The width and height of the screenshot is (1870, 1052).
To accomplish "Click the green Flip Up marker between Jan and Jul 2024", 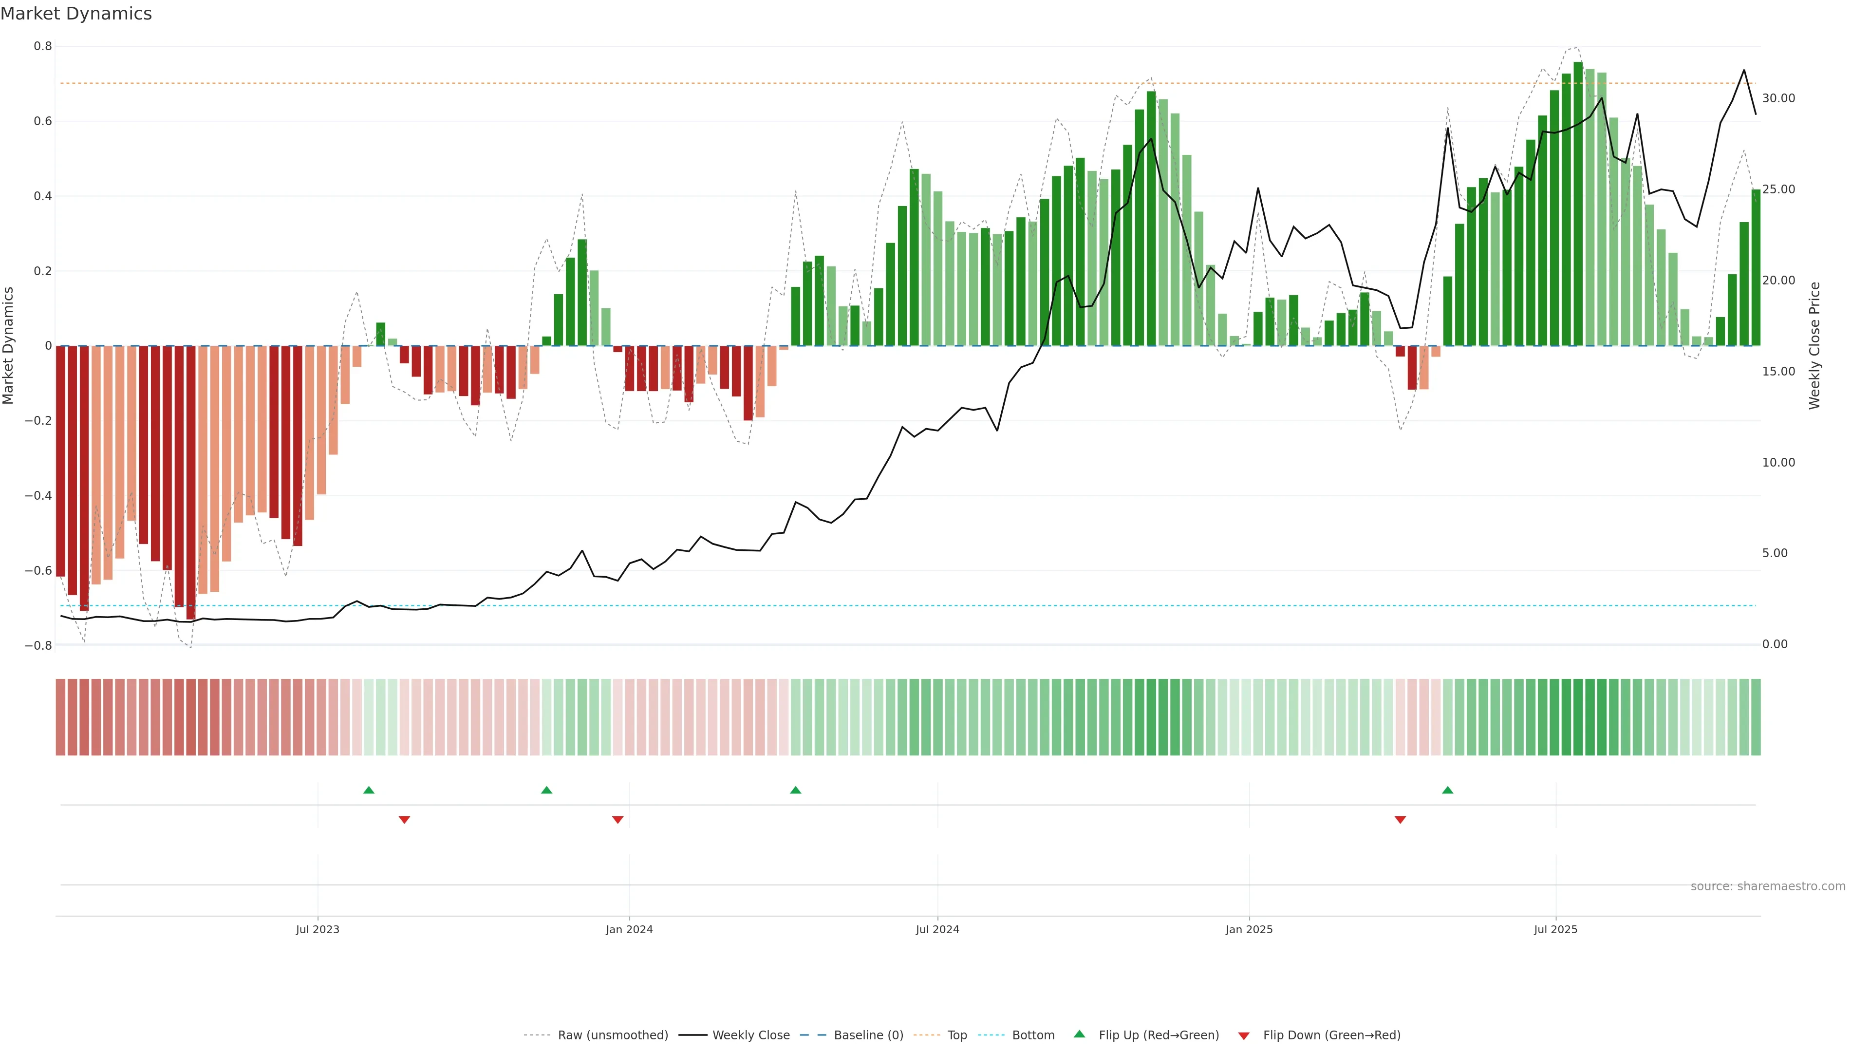I will 796,790.
